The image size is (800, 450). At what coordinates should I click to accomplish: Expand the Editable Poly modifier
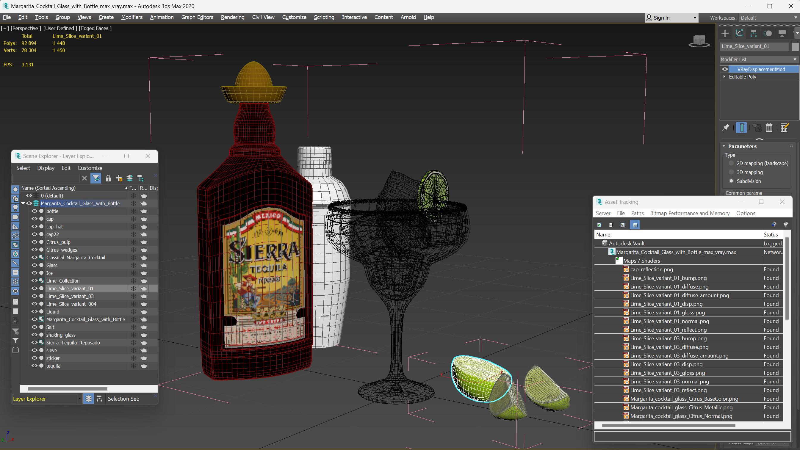pyautogui.click(x=724, y=76)
